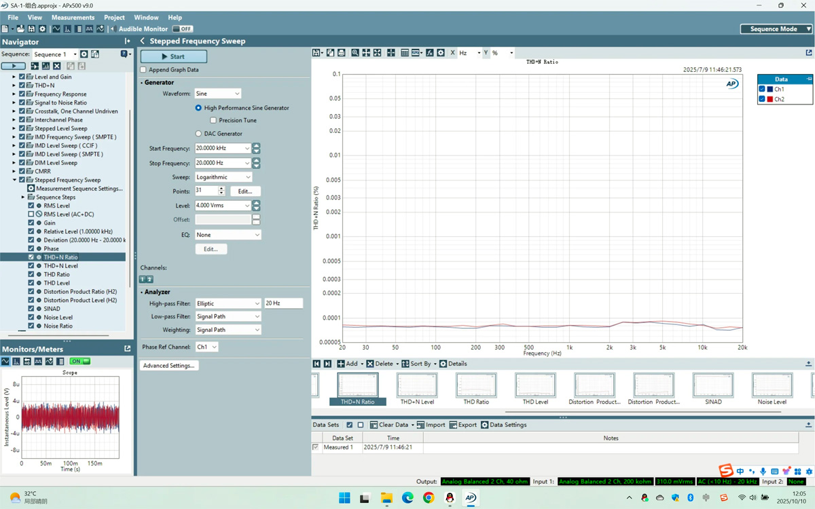The image size is (815, 509).
Task: Open Measurement Sequence Settings gear next to Sequence 1
Action: tap(84, 54)
